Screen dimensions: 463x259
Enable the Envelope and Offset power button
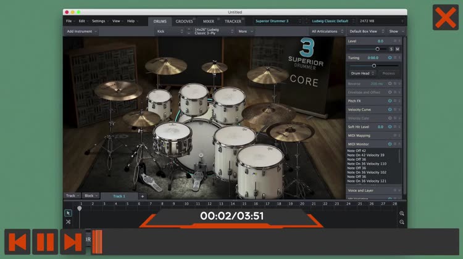pyautogui.click(x=390, y=92)
